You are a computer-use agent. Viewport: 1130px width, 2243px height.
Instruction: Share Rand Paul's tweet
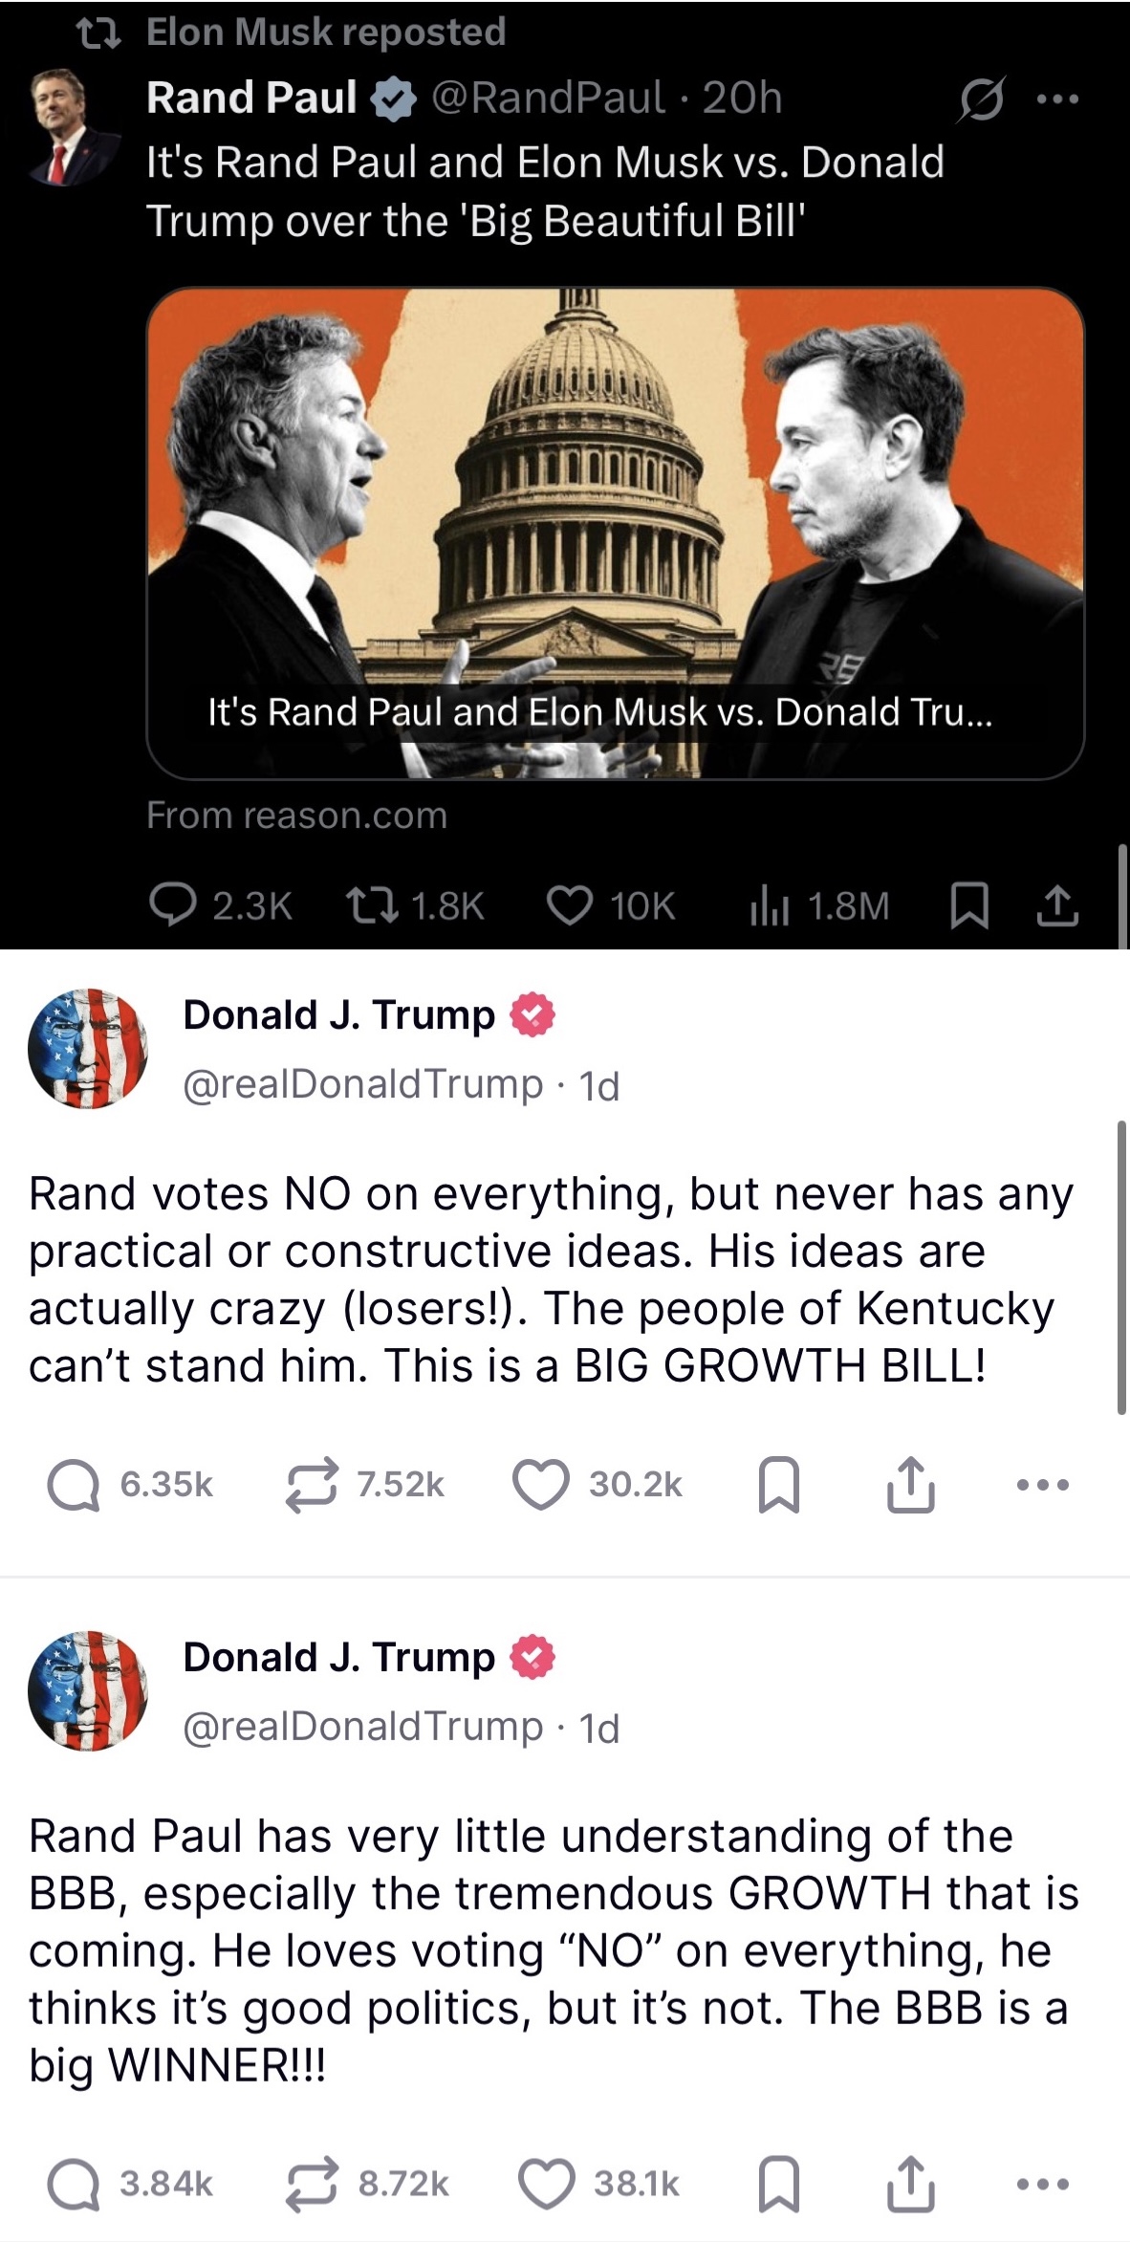(1057, 906)
